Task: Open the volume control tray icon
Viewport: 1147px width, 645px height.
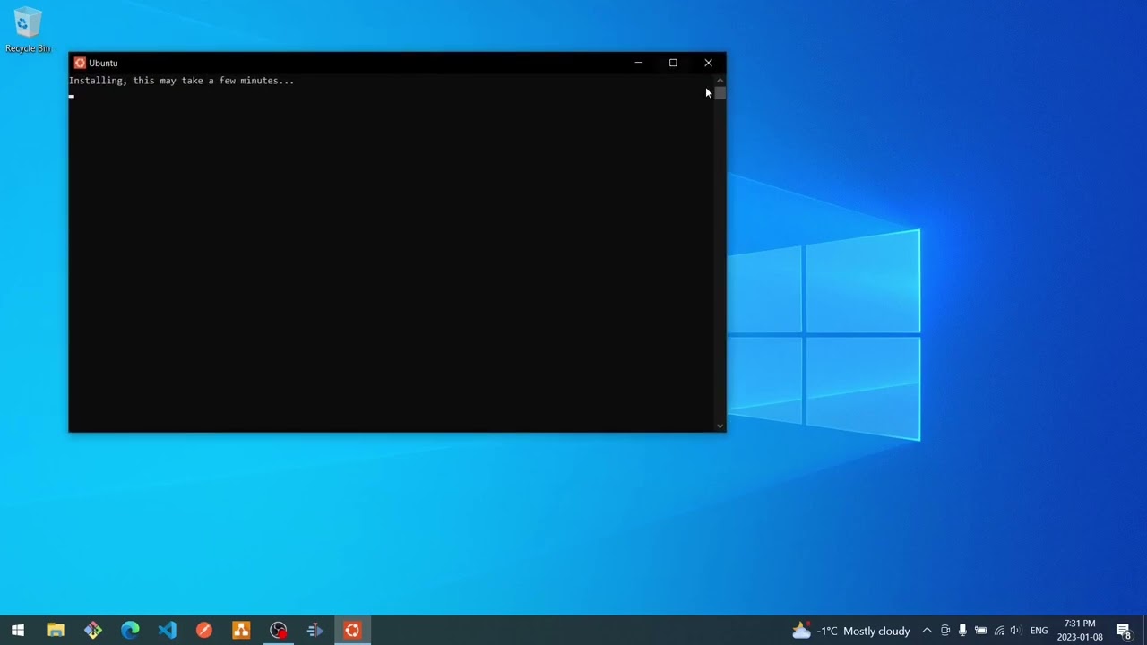Action: click(1015, 631)
